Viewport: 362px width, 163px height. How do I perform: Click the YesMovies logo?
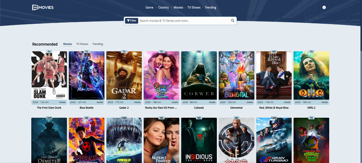pyautogui.click(x=43, y=8)
